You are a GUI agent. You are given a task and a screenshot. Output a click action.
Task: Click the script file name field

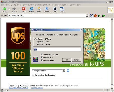point(57,50)
